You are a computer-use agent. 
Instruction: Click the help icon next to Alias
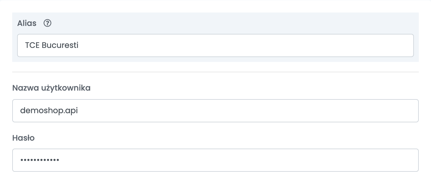(47, 23)
